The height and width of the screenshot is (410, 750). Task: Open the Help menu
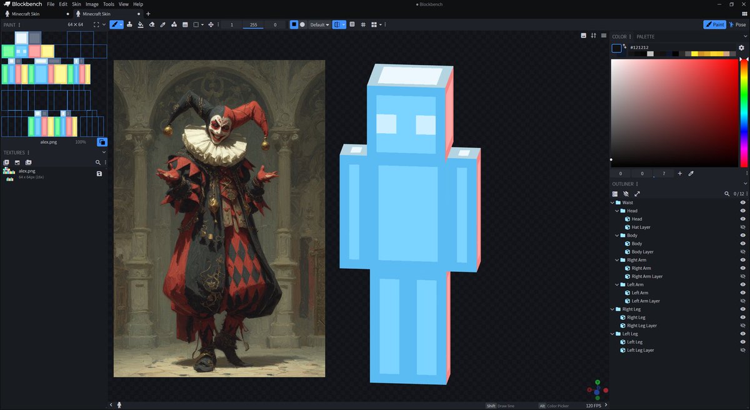click(x=138, y=4)
